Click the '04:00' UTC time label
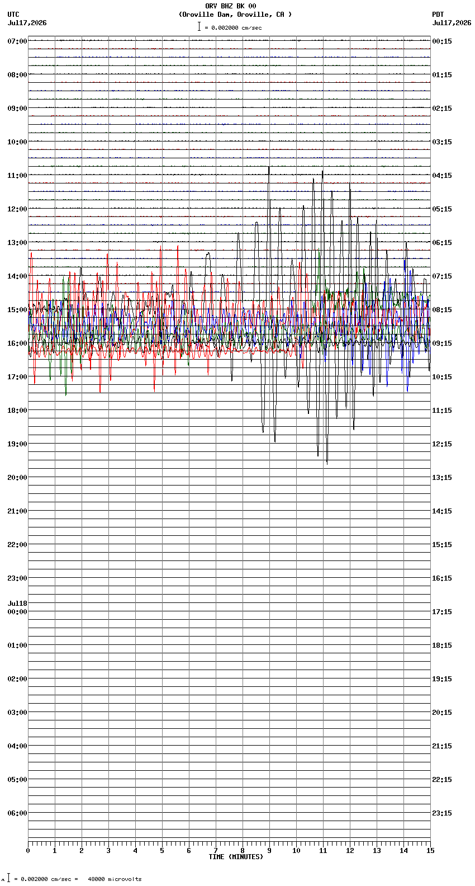Image resolution: width=475 pixels, height=886 pixels. tap(17, 746)
